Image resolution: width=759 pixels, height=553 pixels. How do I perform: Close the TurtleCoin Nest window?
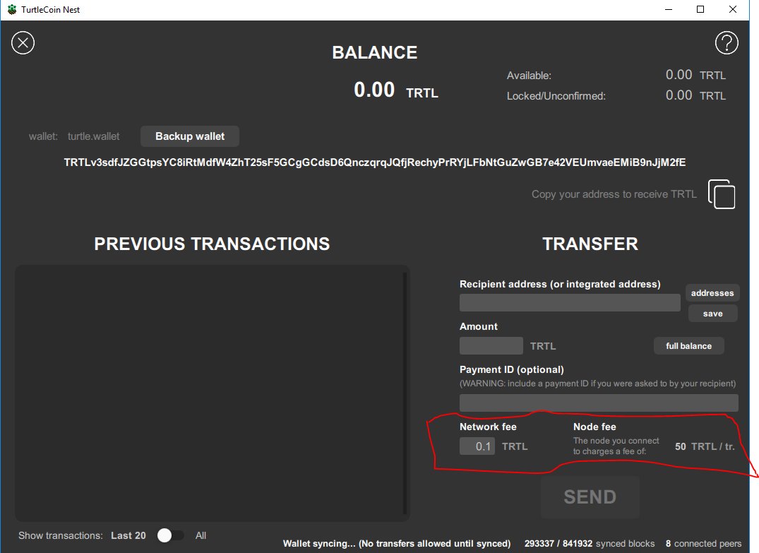tap(732, 10)
